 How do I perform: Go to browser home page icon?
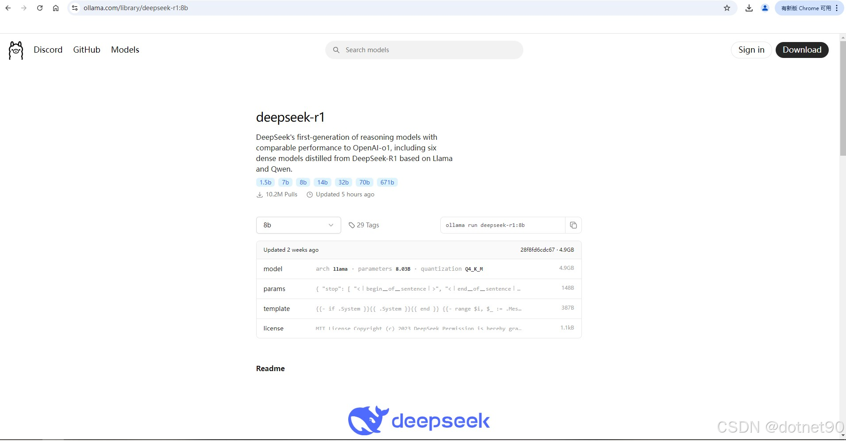56,8
